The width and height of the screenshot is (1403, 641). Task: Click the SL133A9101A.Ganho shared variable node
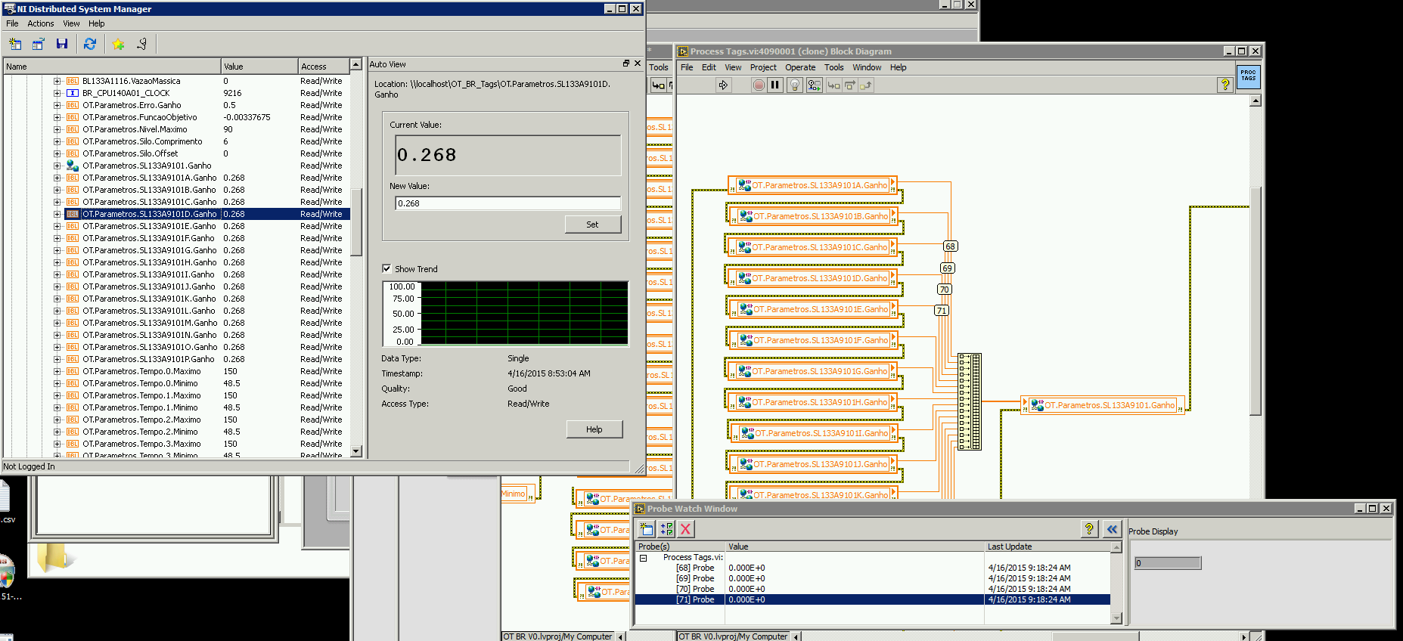812,185
